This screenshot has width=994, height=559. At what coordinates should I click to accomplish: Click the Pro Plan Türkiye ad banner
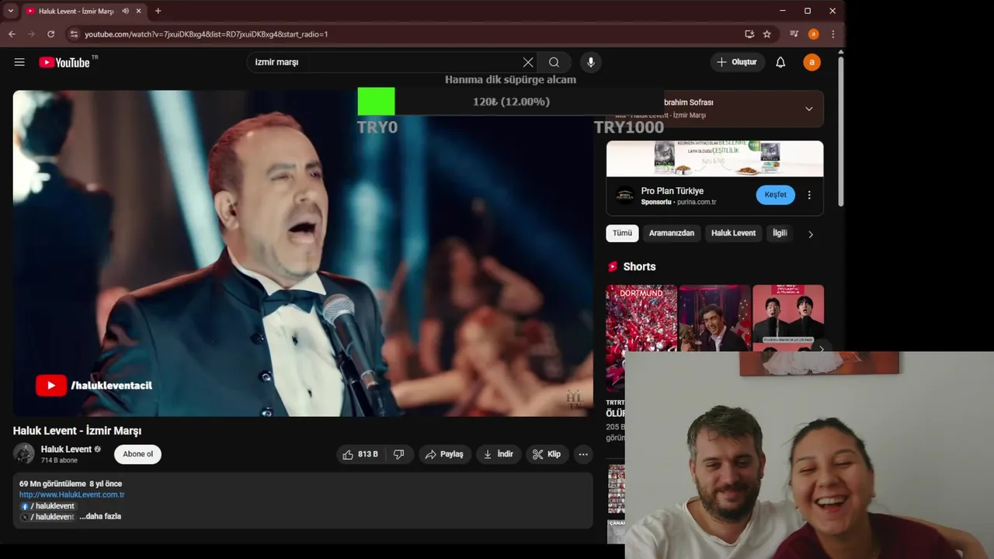click(714, 159)
